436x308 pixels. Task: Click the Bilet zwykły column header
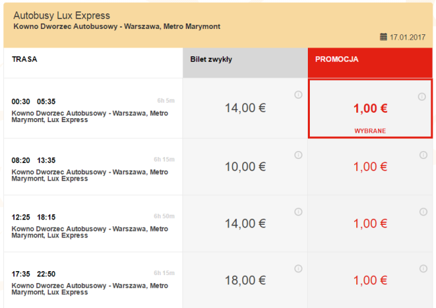[x=212, y=59]
